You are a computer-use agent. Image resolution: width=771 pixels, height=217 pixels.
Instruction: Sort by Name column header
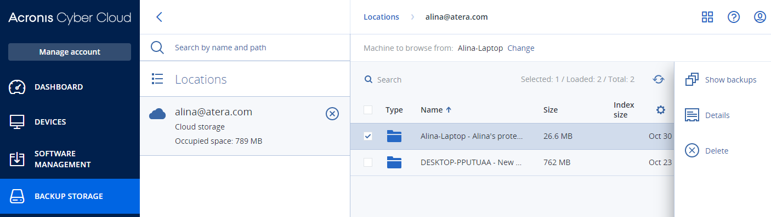coord(436,110)
